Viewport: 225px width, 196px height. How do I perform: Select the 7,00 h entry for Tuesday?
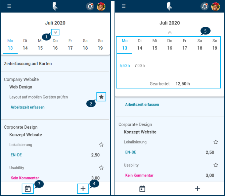[140, 66]
